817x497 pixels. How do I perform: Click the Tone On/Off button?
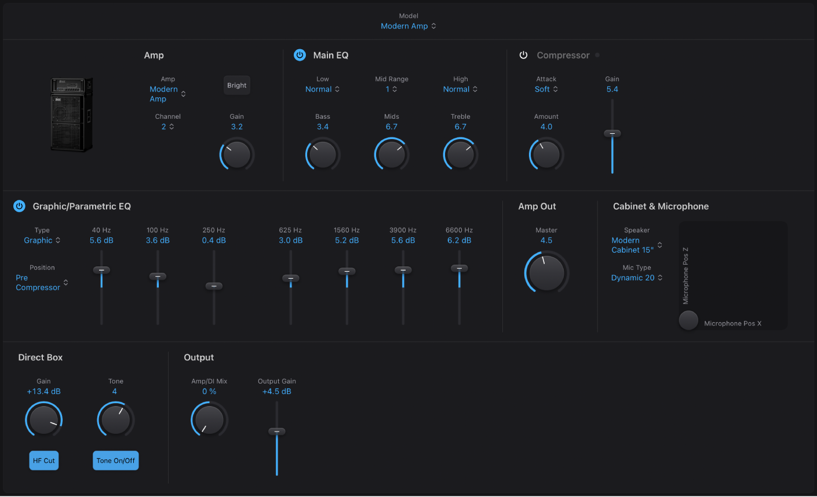click(x=115, y=460)
